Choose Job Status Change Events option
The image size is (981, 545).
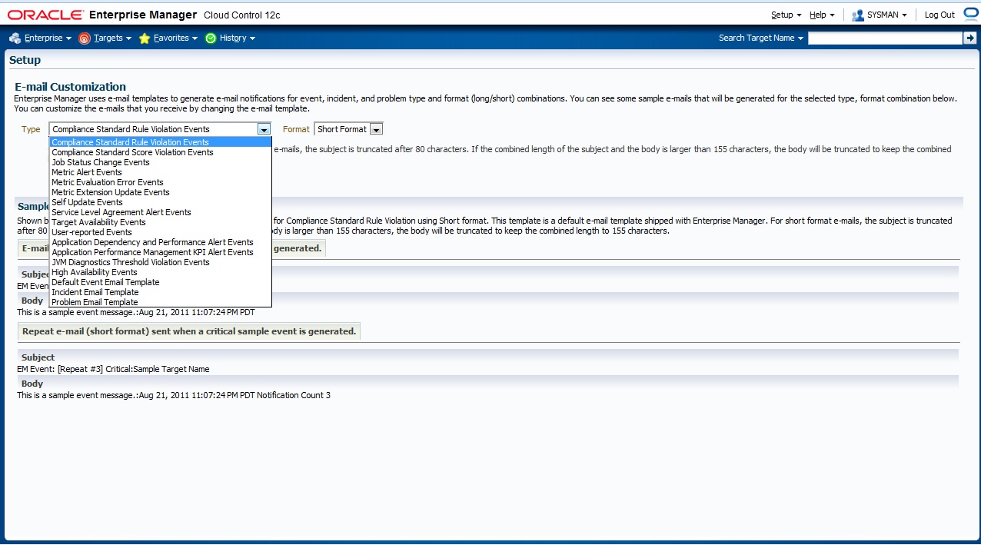pyautogui.click(x=160, y=162)
